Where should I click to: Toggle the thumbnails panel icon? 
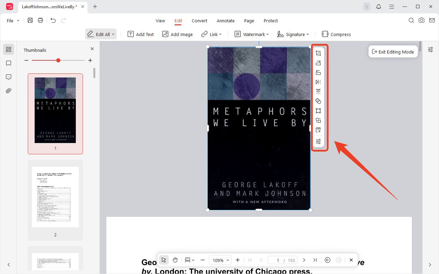(9, 49)
